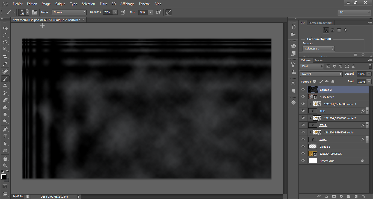The image size is (373, 199).
Task: Lock transparent pixels on the layer
Action: 315,81
